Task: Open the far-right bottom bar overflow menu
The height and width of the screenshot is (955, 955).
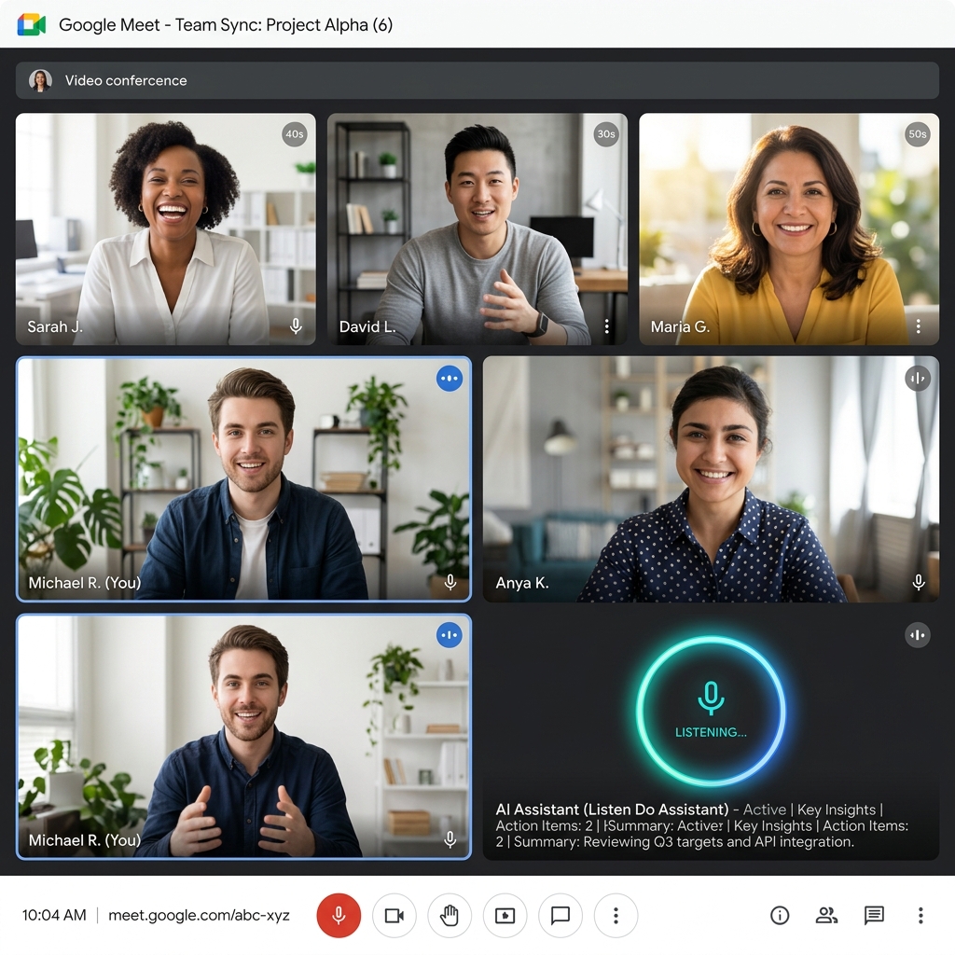Action: [x=920, y=915]
